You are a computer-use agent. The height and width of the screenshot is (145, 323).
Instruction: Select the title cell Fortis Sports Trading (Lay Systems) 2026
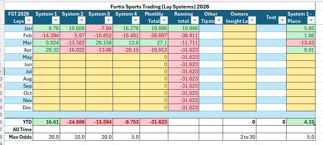coord(160,7)
